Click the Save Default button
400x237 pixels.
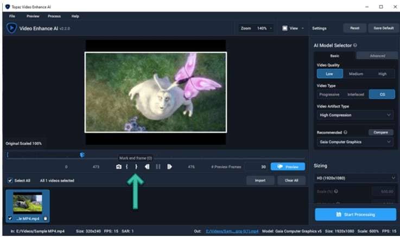tap(383, 28)
